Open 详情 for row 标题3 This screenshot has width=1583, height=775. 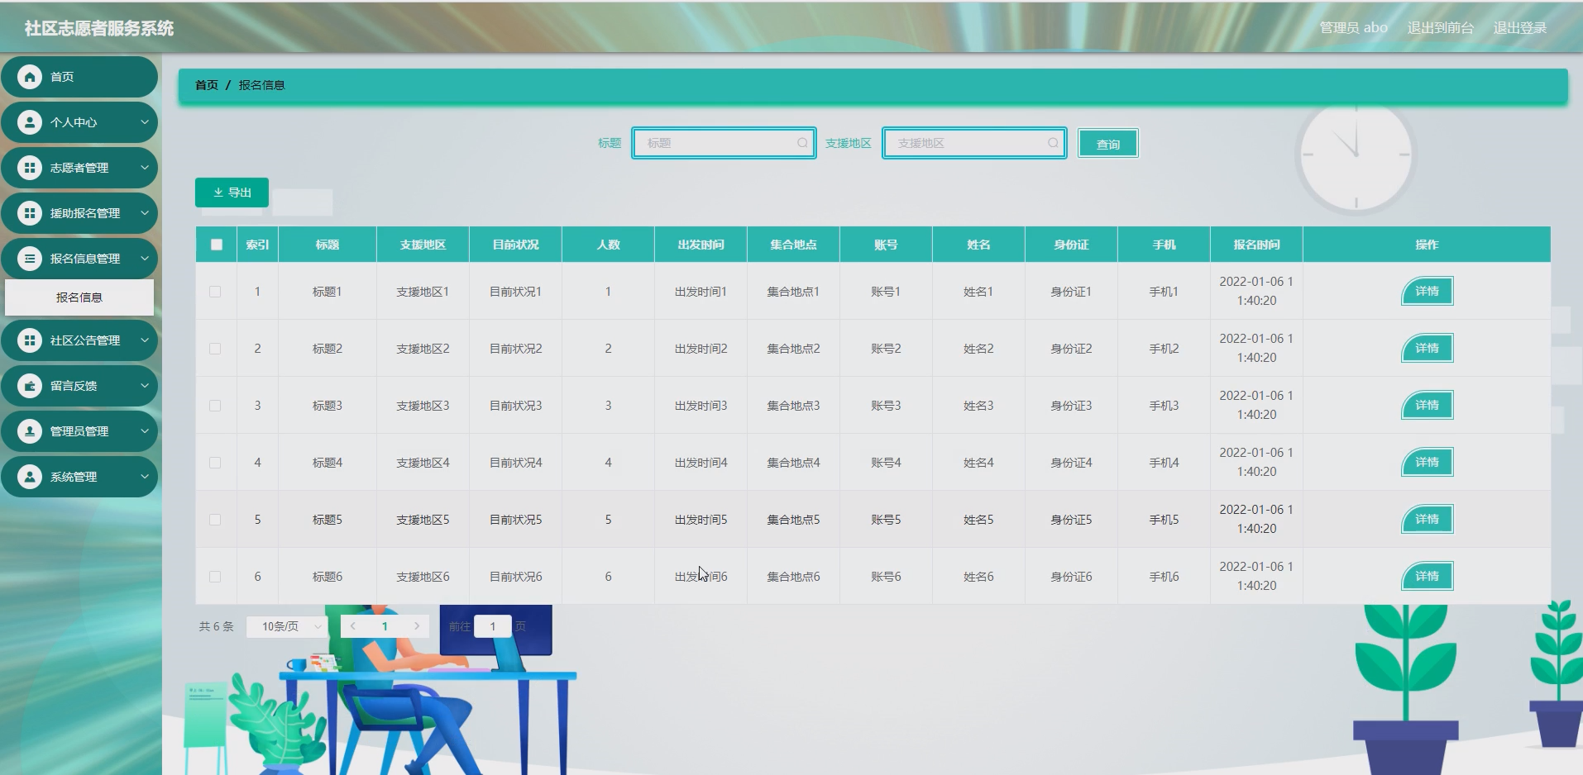(x=1427, y=405)
